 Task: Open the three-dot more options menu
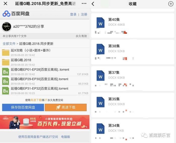pyautogui.click(x=84, y=4)
